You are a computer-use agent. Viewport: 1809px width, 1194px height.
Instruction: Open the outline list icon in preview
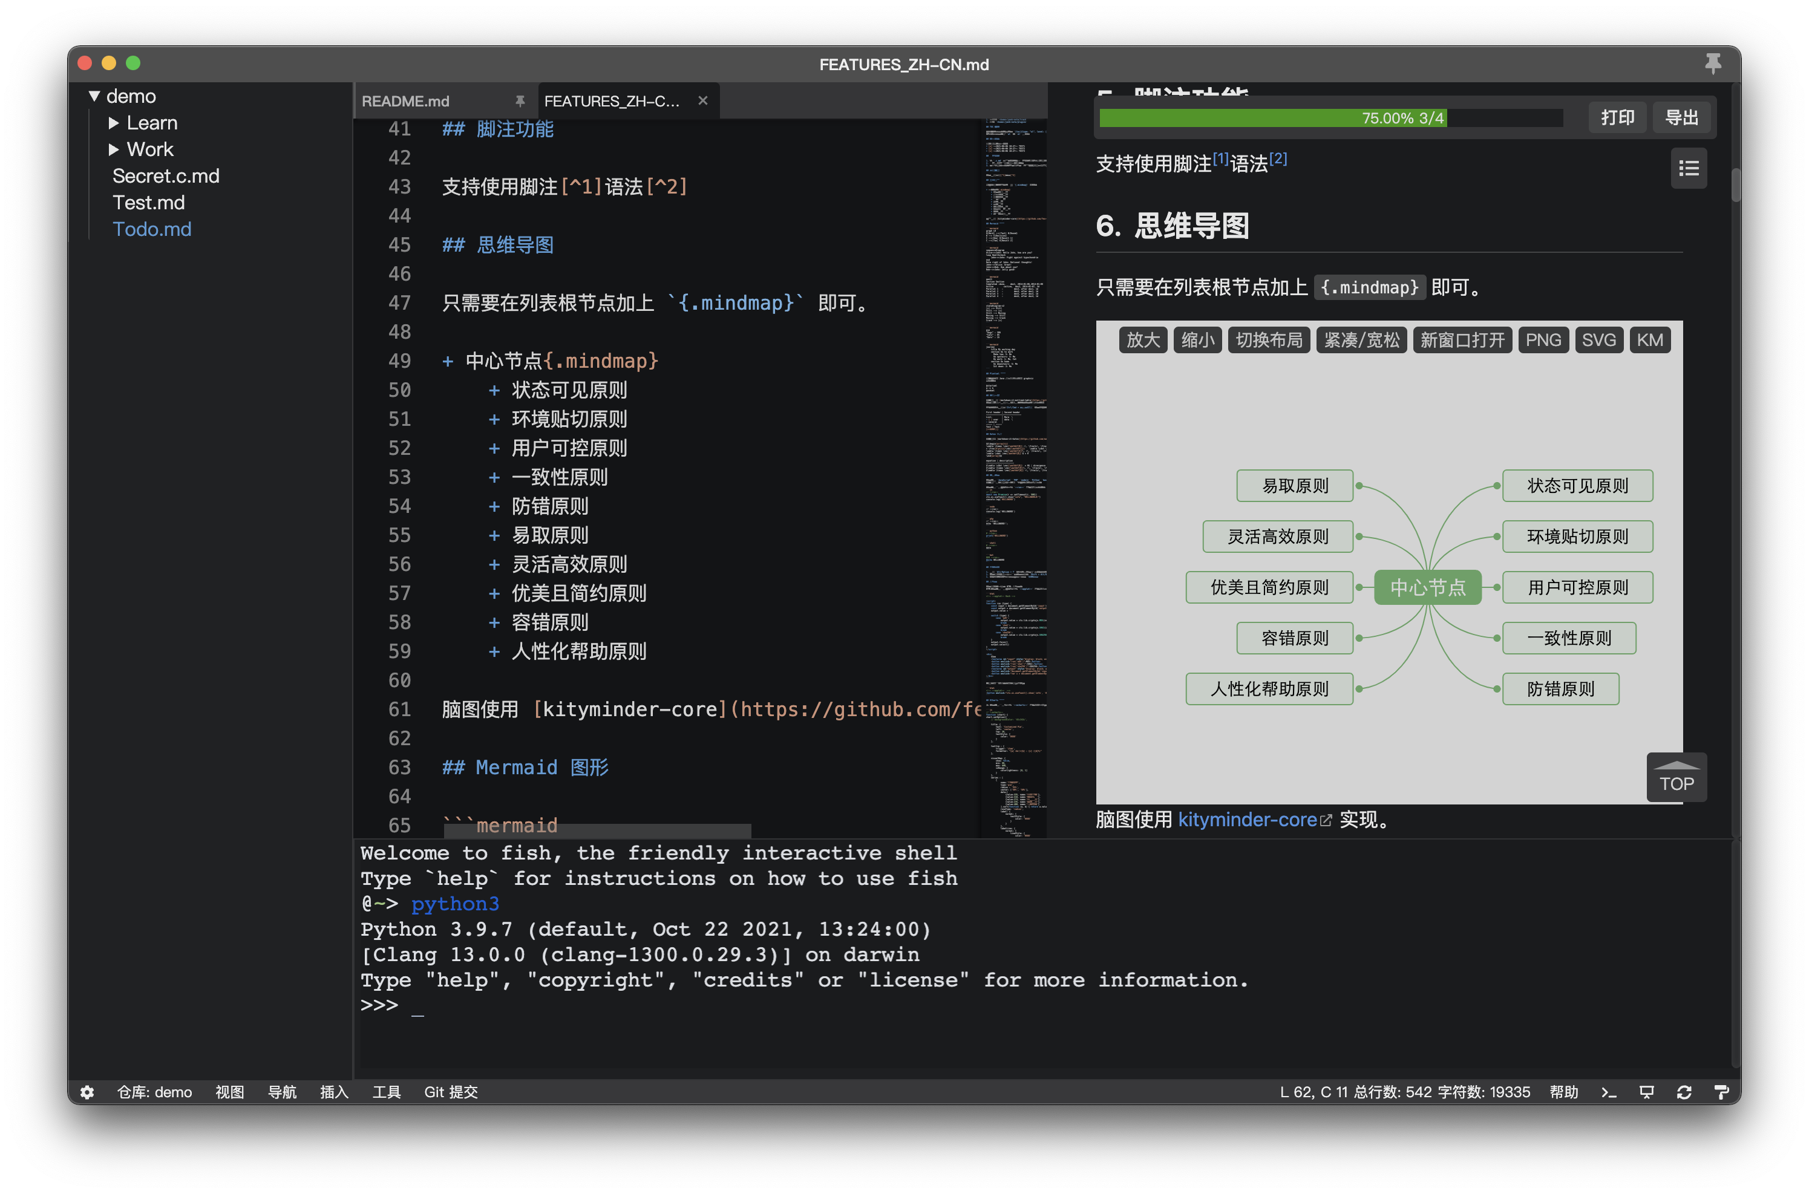[1689, 168]
